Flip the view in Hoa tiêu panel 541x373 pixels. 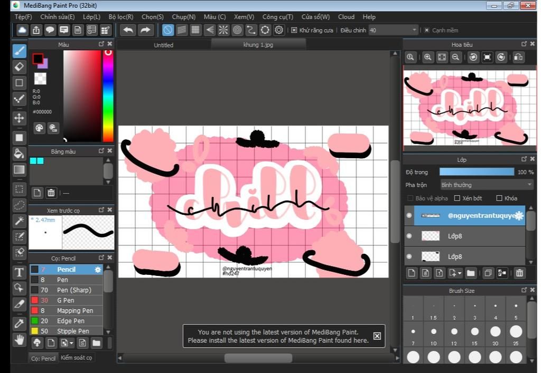518,57
